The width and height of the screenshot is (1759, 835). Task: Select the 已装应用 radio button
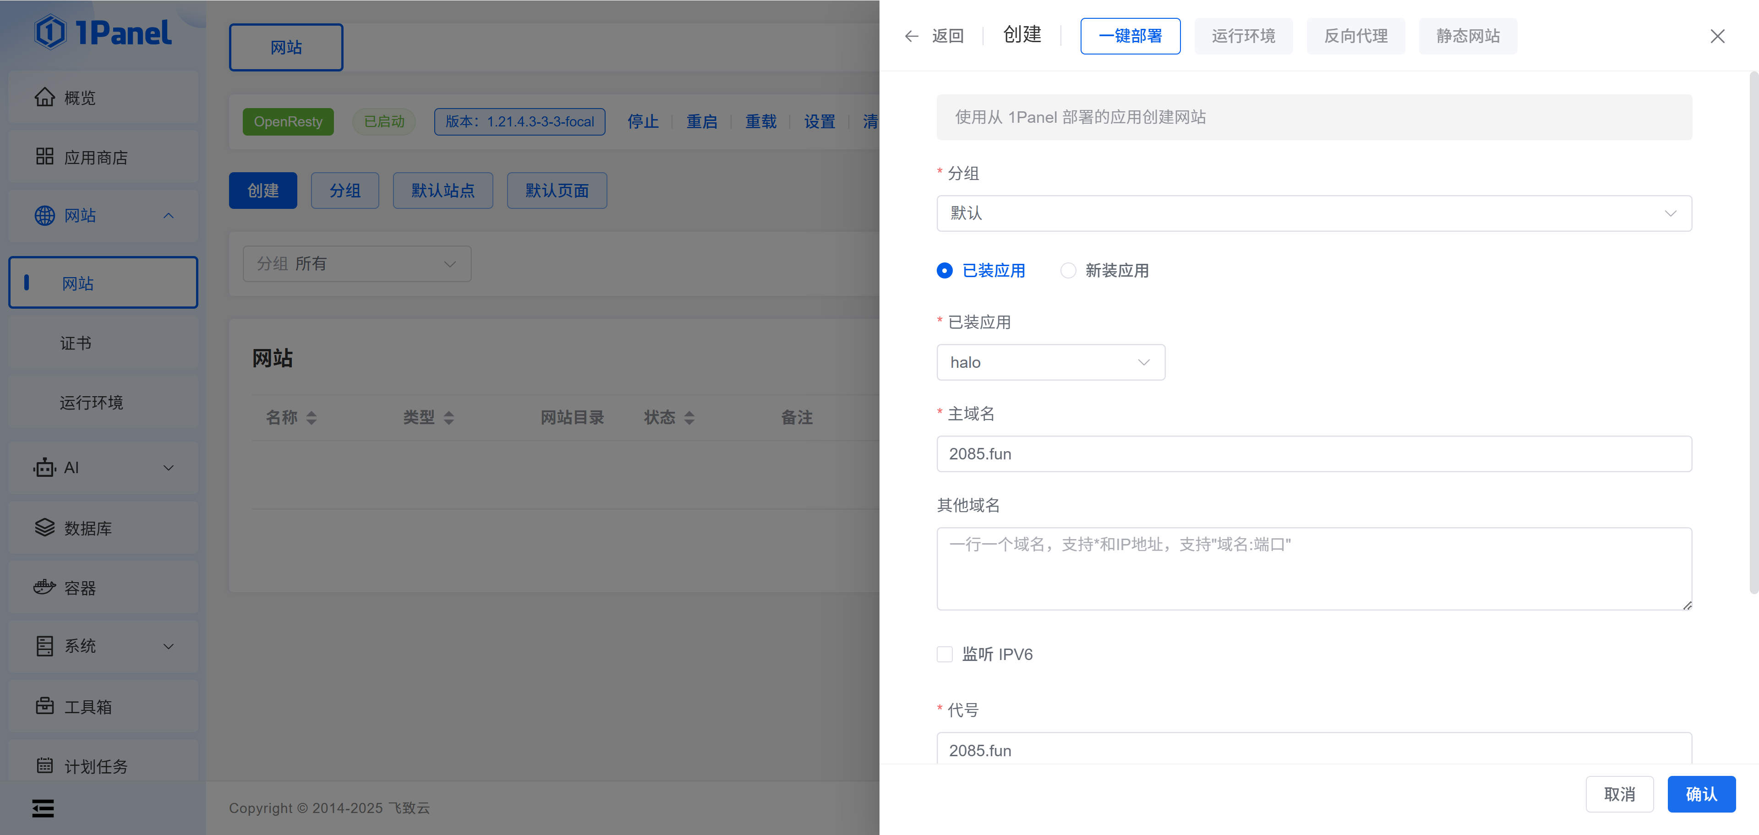(x=945, y=270)
